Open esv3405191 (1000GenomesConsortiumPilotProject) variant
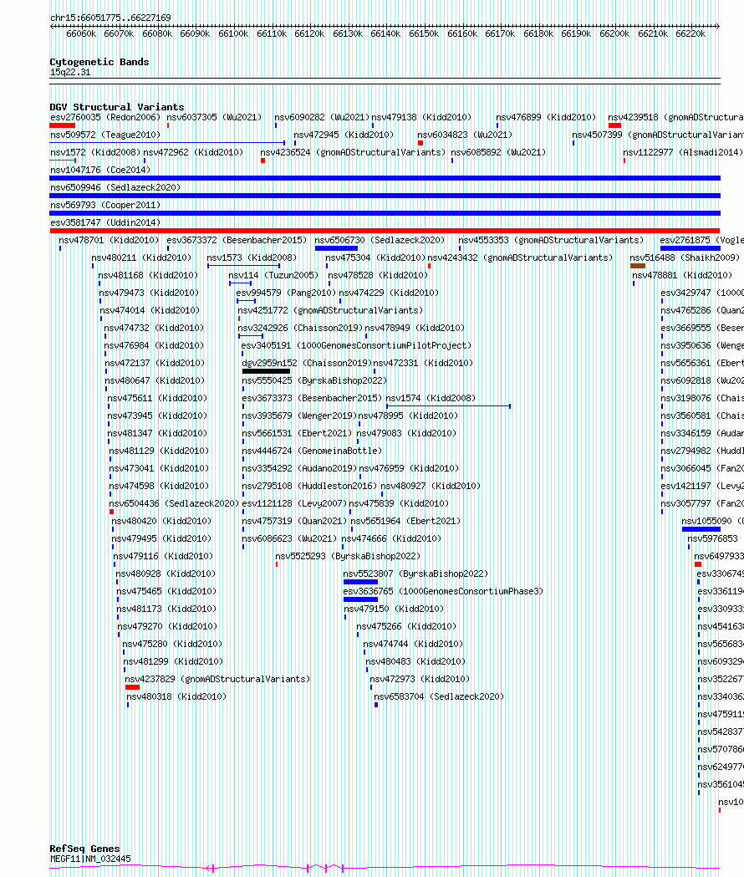Screen dimensions: 744x877 356,345
